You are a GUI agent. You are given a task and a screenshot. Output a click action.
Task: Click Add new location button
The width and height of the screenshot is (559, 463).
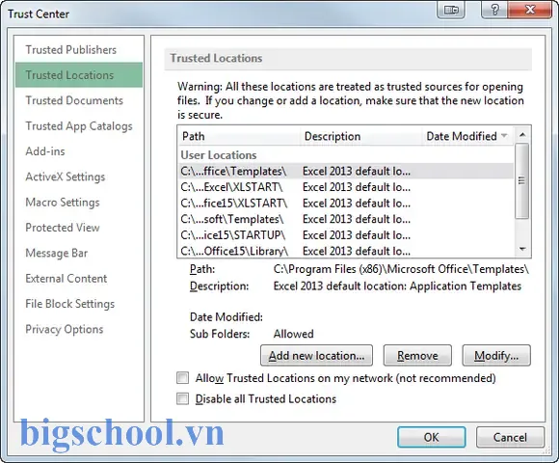tap(316, 355)
